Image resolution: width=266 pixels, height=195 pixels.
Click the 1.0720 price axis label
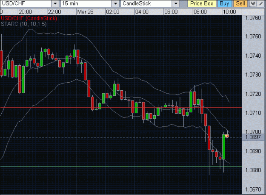[x=253, y=94]
